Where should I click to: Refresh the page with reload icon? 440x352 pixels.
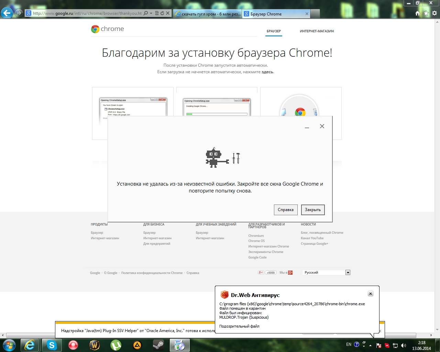click(x=162, y=13)
